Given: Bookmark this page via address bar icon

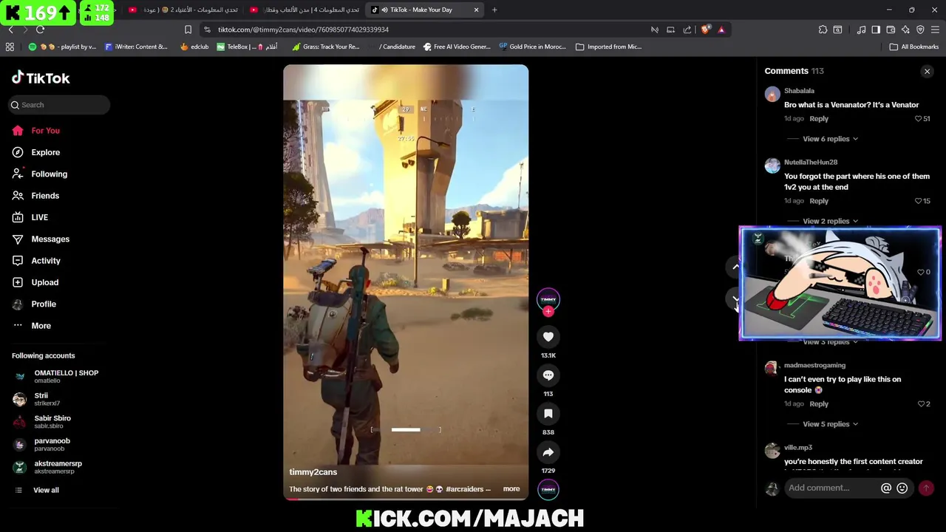Looking at the screenshot, I should 188,30.
